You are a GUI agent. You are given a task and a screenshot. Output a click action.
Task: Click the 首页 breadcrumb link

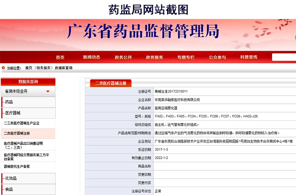(29, 68)
